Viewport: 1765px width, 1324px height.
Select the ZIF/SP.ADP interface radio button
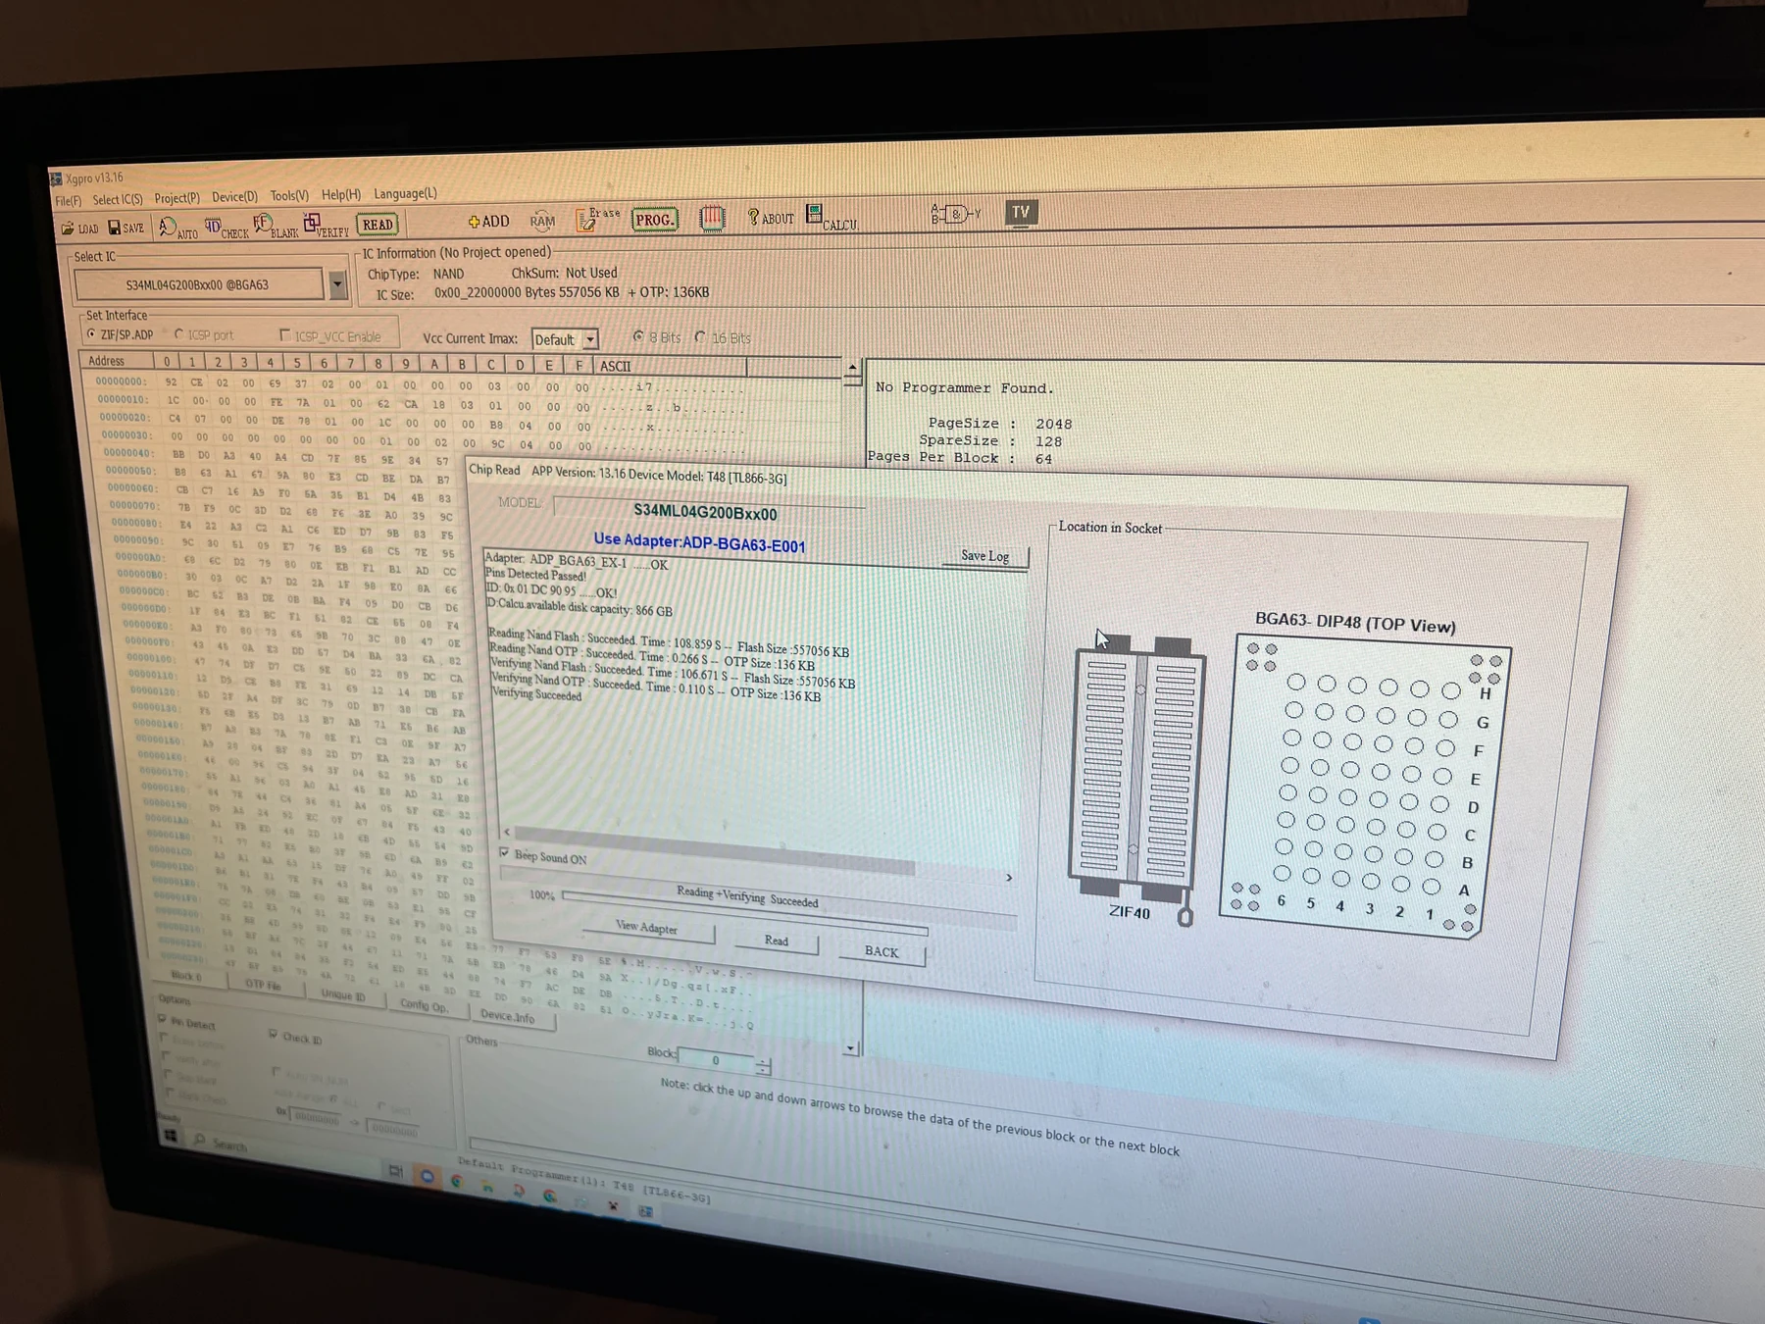click(x=91, y=333)
